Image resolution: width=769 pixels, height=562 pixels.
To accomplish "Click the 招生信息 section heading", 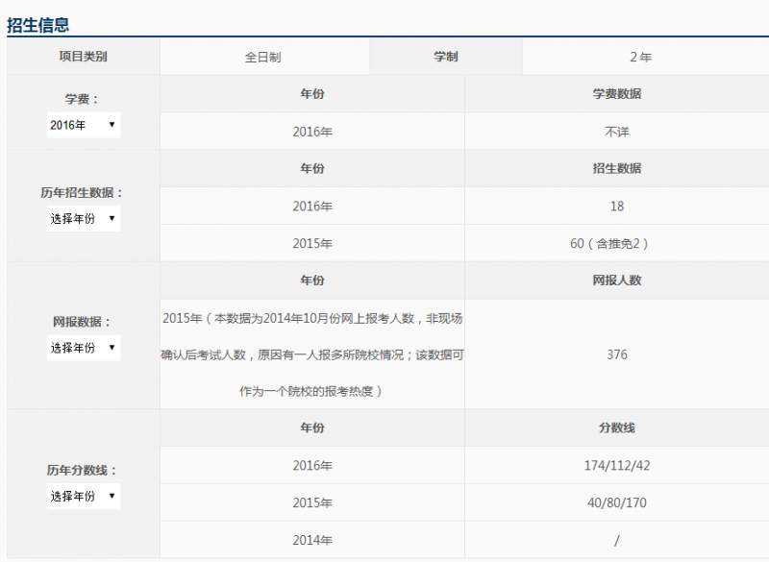I will [x=38, y=25].
